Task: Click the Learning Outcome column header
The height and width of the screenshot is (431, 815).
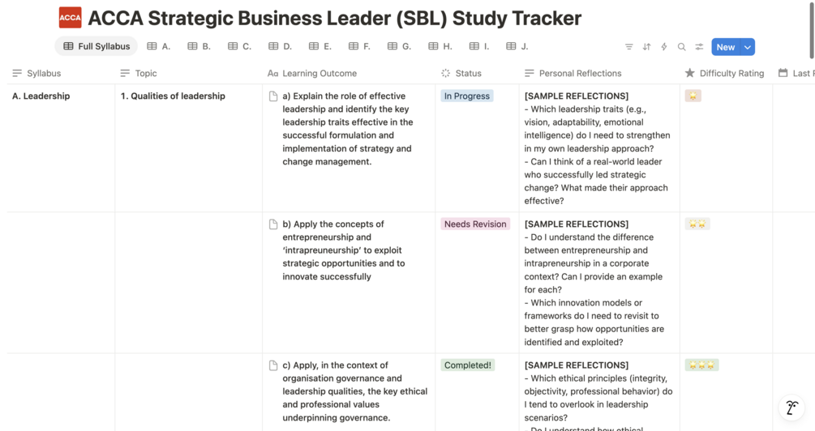Action: (319, 73)
